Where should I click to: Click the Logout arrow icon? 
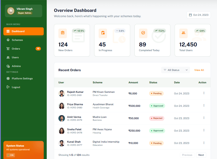pos(8,87)
